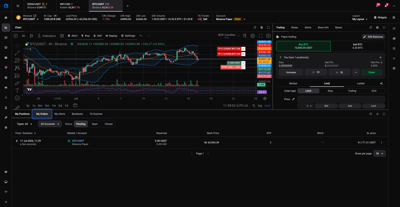Open the main hamburger menu
This screenshot has height=207, width=400.
18,6
